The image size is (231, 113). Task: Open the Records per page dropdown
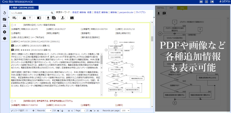[125, 110]
